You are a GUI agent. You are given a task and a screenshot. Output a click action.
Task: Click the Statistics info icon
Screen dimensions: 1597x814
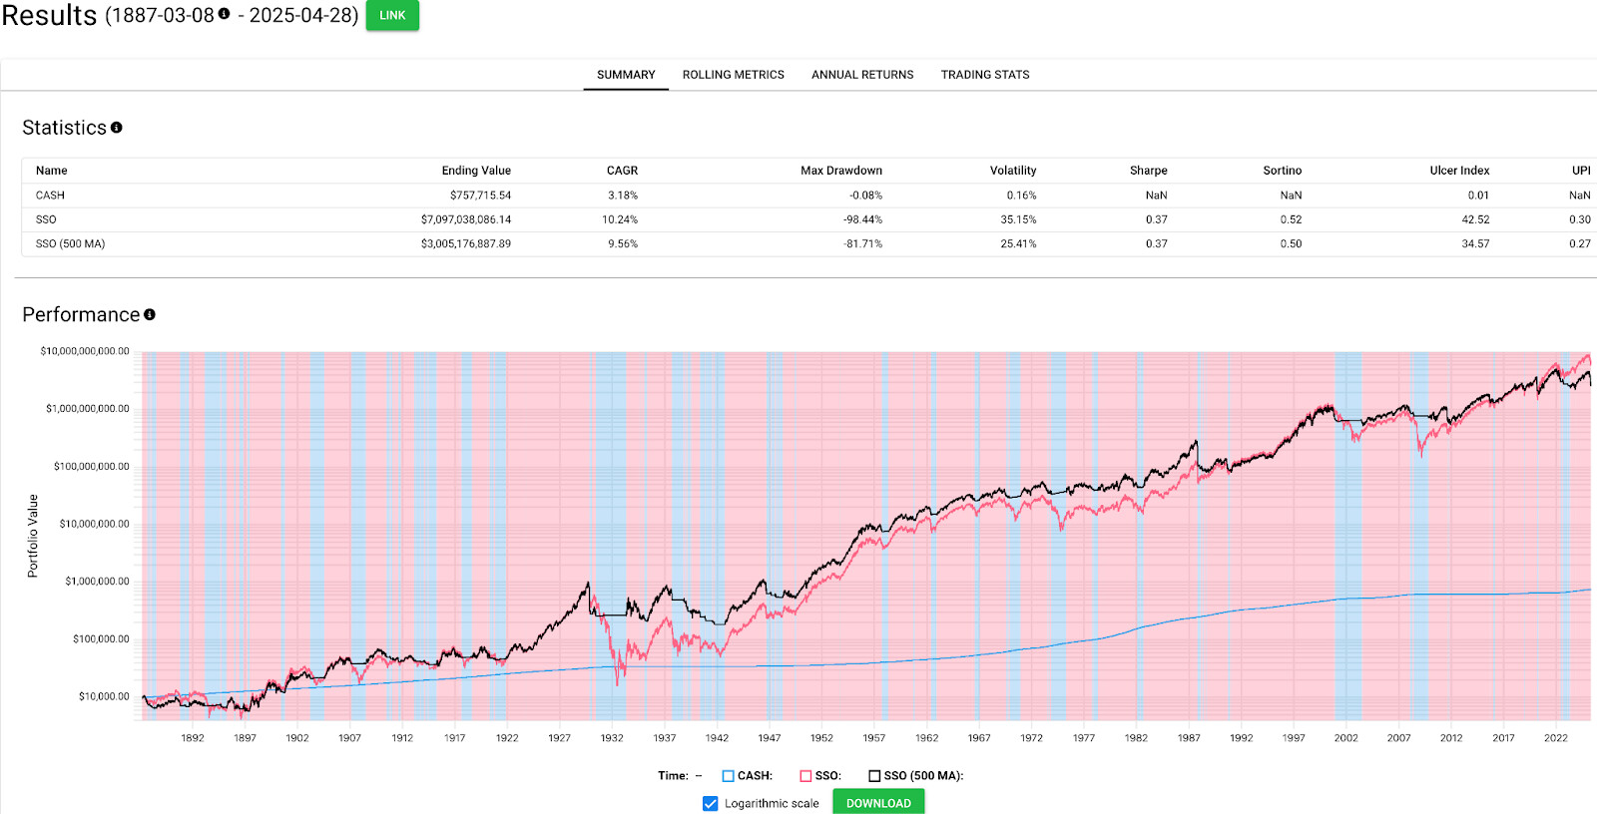[x=117, y=128]
